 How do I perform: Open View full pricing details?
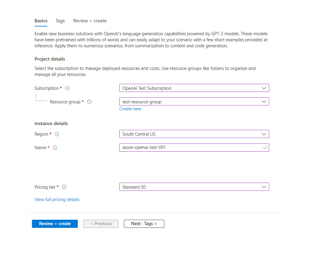(x=57, y=199)
